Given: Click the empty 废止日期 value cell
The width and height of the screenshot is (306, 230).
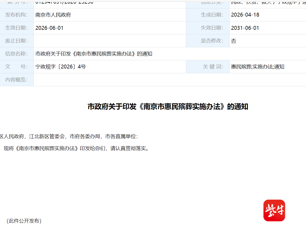Looking at the screenshot, I should pos(110,41).
